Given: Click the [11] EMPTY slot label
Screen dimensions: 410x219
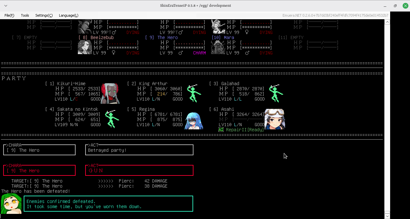Looking at the screenshot, I should [291, 37].
